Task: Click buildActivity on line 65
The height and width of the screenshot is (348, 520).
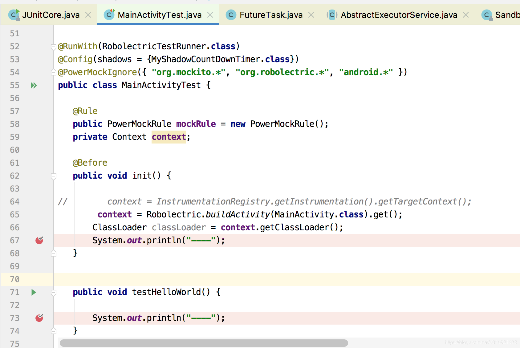Action: [x=238, y=214]
